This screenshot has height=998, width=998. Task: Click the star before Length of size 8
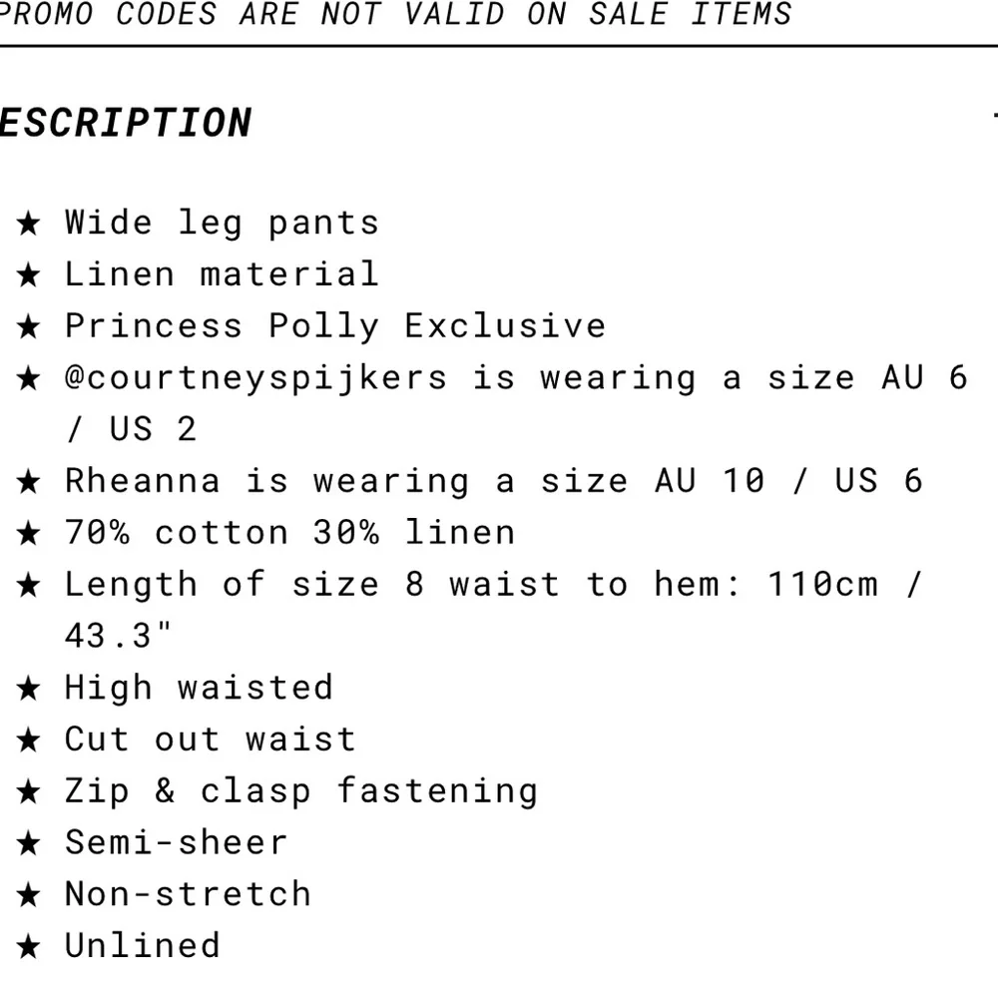click(x=29, y=584)
